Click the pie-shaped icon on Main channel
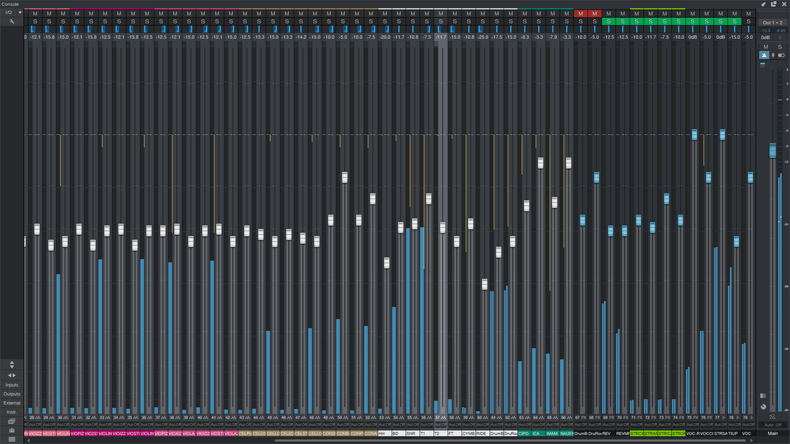790x444 pixels. coord(763,407)
